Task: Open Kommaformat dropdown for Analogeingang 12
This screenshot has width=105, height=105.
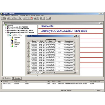Action: pyautogui.click(x=74, y=61)
